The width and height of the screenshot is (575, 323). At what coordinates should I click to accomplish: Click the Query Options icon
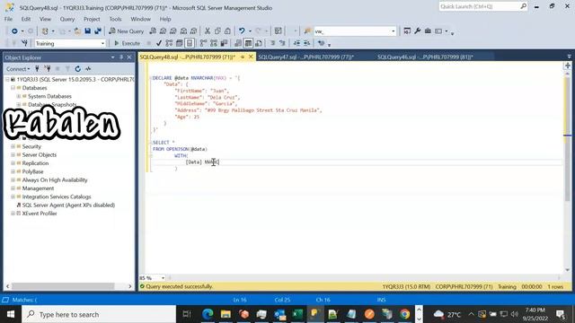pyautogui.click(x=180, y=43)
